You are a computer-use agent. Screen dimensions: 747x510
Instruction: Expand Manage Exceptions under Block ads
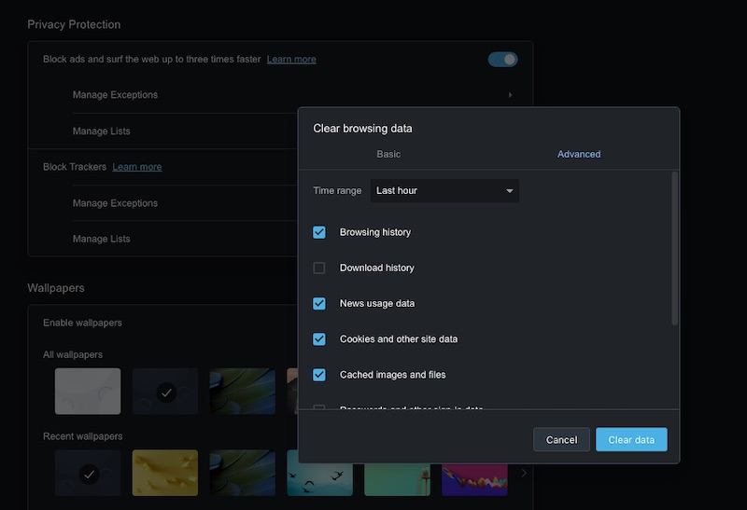tap(115, 95)
